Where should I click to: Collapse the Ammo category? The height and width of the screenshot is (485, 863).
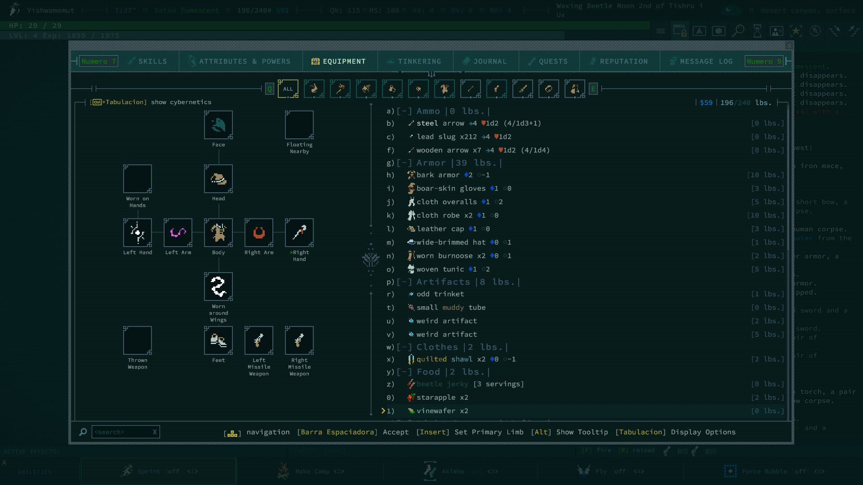[404, 111]
